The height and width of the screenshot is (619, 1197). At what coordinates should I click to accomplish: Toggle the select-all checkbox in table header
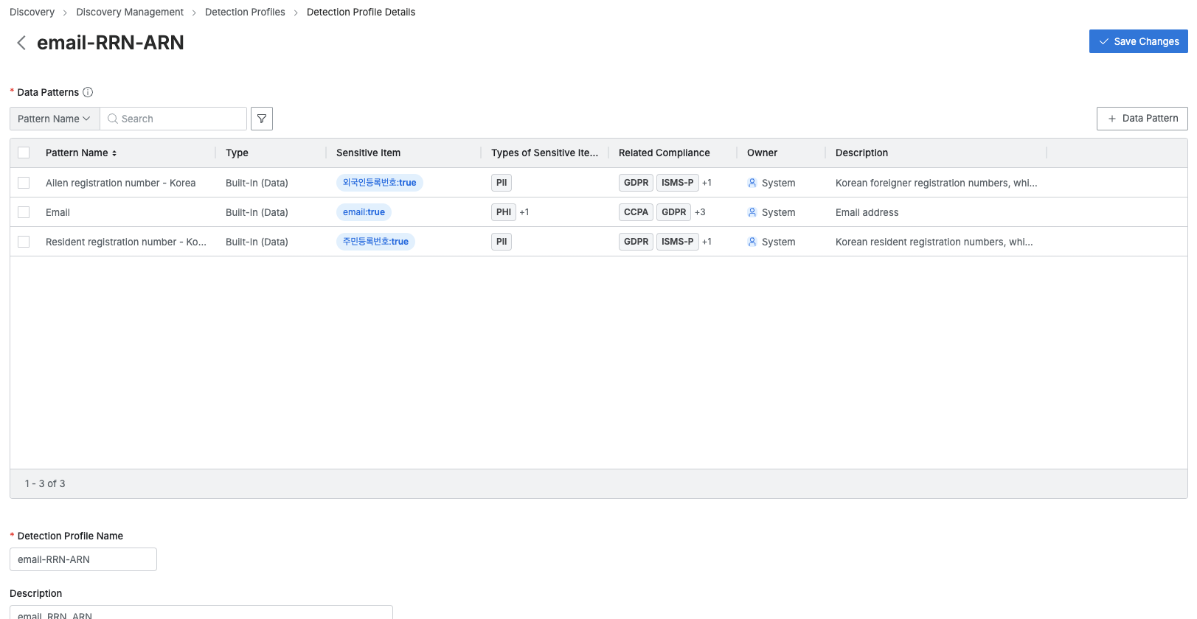coord(24,153)
